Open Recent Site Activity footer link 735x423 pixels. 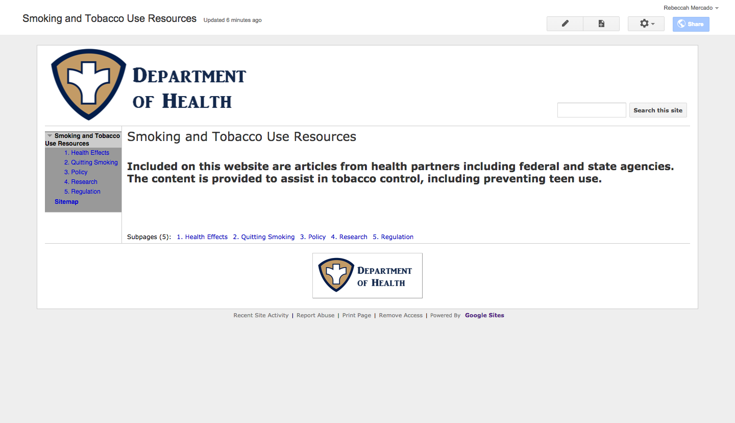point(261,316)
